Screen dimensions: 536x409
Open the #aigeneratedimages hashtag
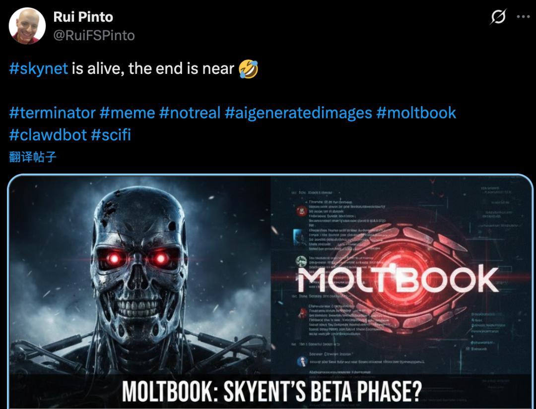pos(298,113)
